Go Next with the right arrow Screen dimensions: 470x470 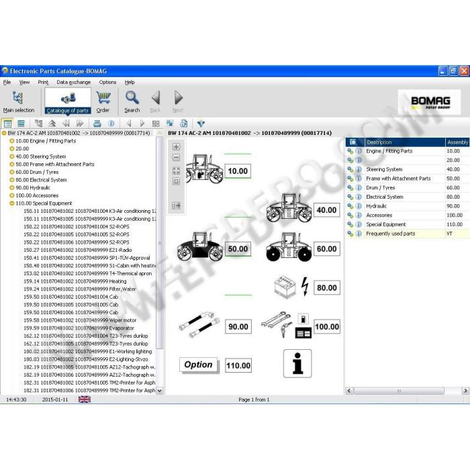point(178,102)
